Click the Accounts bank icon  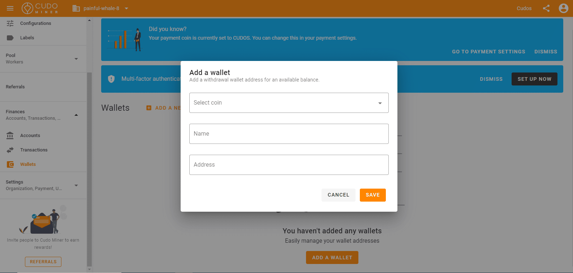[10, 135]
